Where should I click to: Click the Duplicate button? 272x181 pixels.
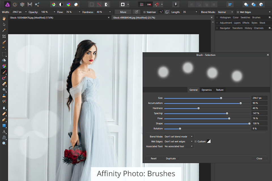coord(171,158)
